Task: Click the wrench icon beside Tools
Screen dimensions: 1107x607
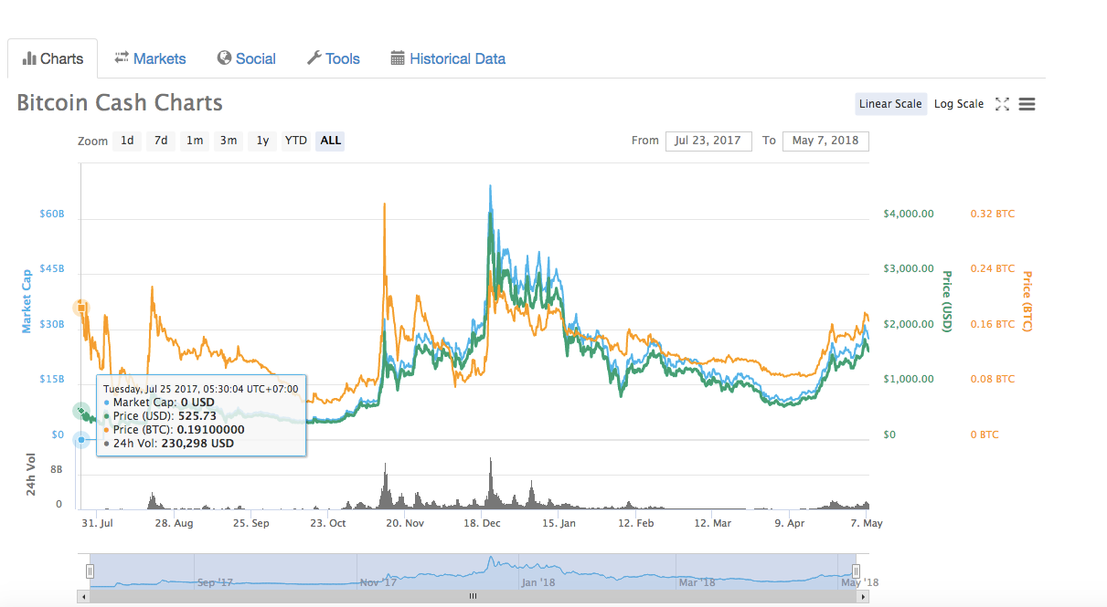Action: tap(314, 58)
